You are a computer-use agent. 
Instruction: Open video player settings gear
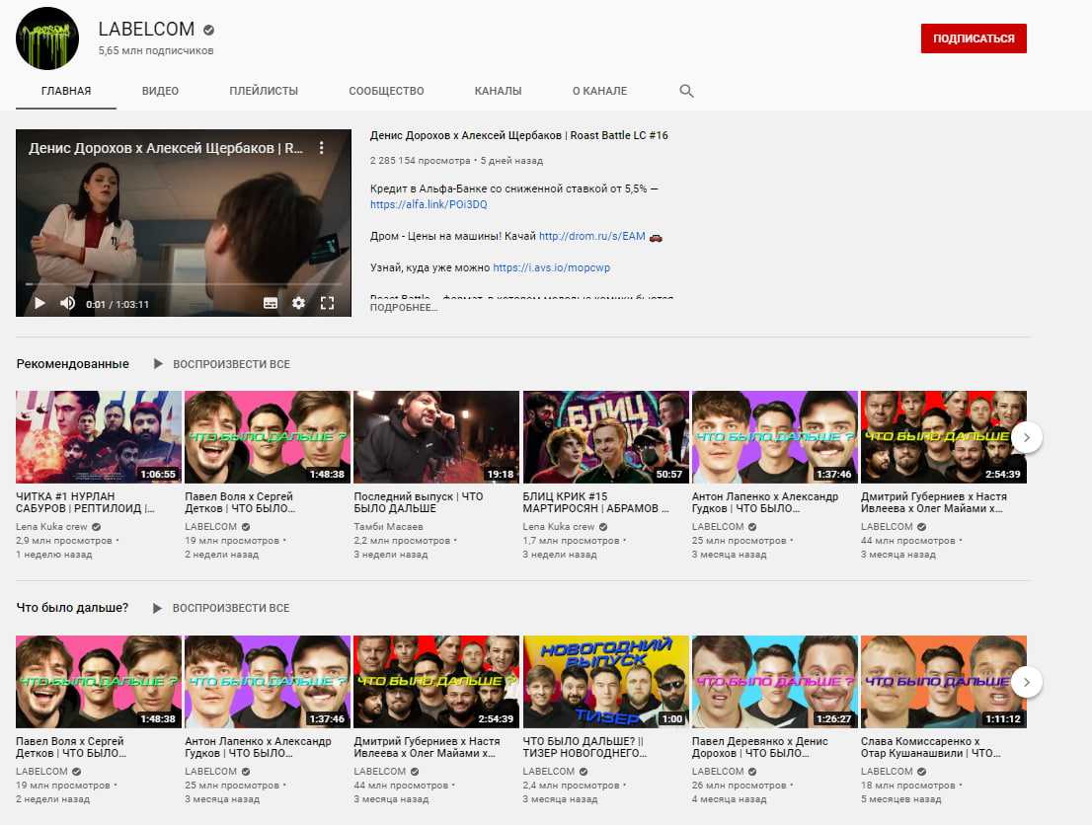[298, 304]
